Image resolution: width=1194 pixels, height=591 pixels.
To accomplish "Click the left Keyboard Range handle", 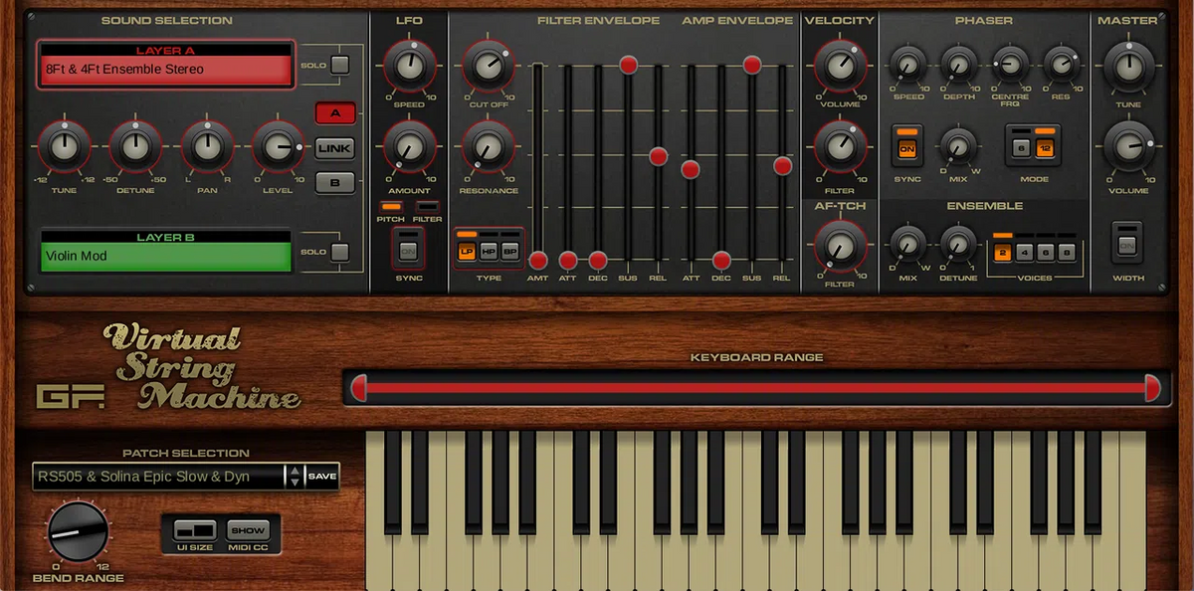I will point(360,388).
